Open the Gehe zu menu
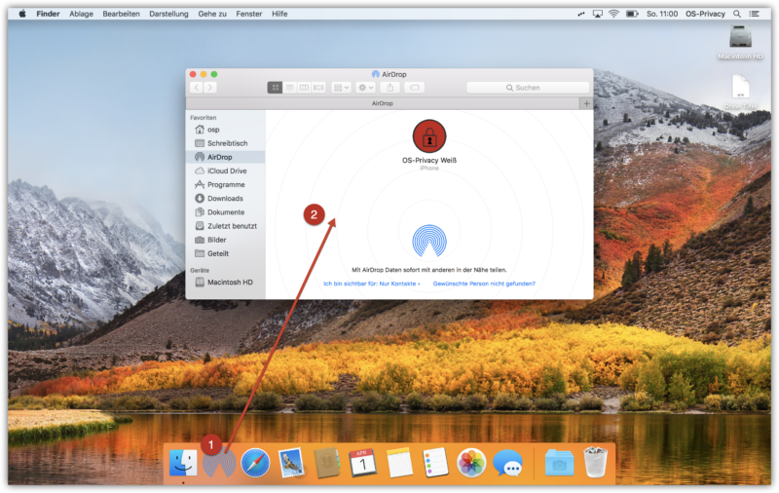 coord(212,14)
